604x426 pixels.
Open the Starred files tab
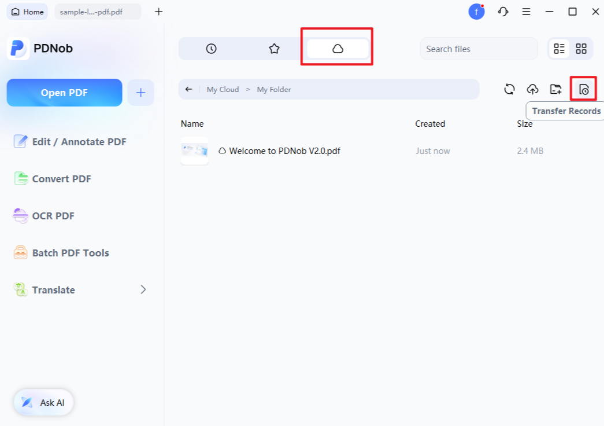(x=274, y=49)
